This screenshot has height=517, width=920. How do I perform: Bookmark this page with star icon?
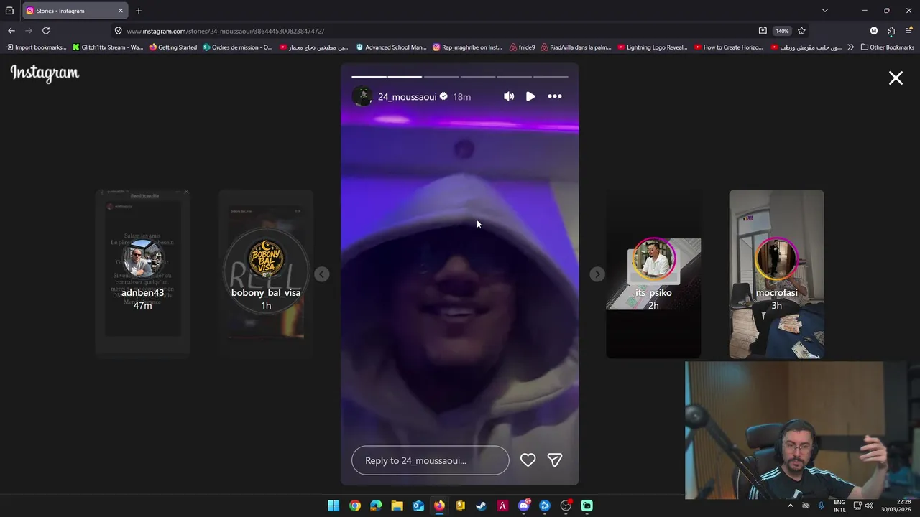click(801, 31)
